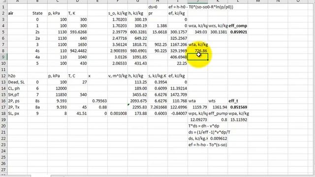
Task: Click pressure cell 11850
Action: tap(58, 95)
